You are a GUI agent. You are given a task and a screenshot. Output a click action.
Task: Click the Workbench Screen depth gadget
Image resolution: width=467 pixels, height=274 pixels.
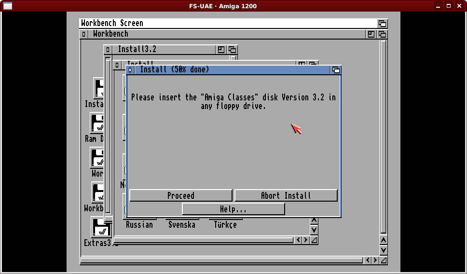[x=383, y=24]
